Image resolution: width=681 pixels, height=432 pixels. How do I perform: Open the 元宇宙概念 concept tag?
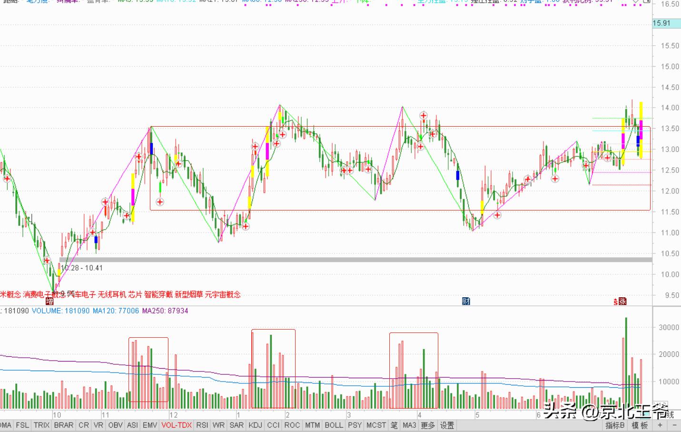click(x=223, y=294)
